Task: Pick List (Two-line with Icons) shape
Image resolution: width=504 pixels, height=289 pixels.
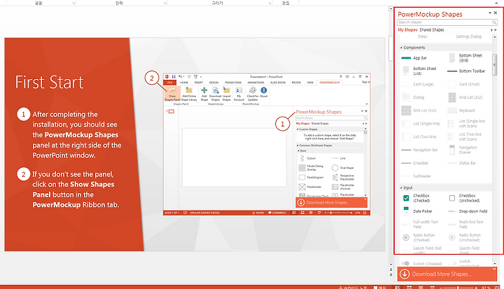Action: 465,137
